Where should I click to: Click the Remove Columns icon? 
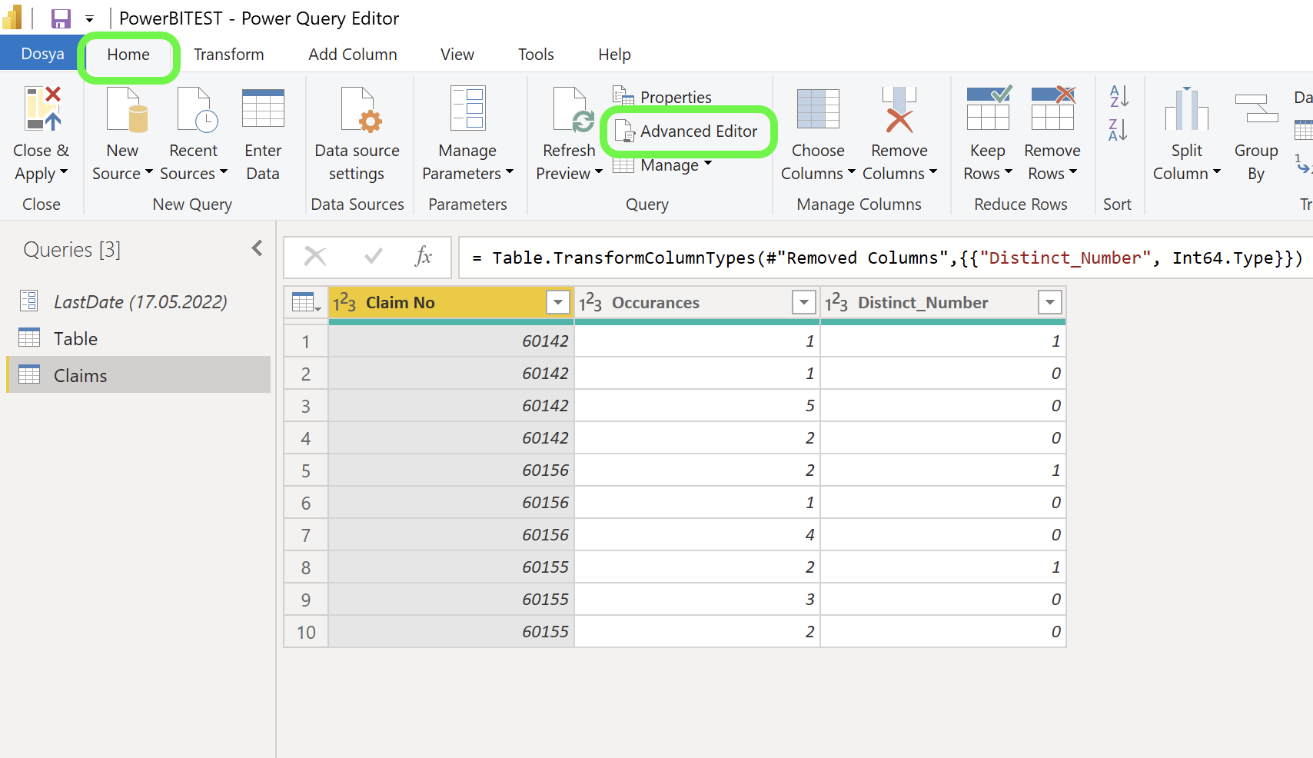[x=899, y=109]
